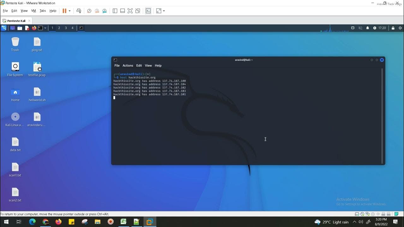The height and width of the screenshot is (227, 404).
Task: Open the terminal File menu
Action: (117, 66)
